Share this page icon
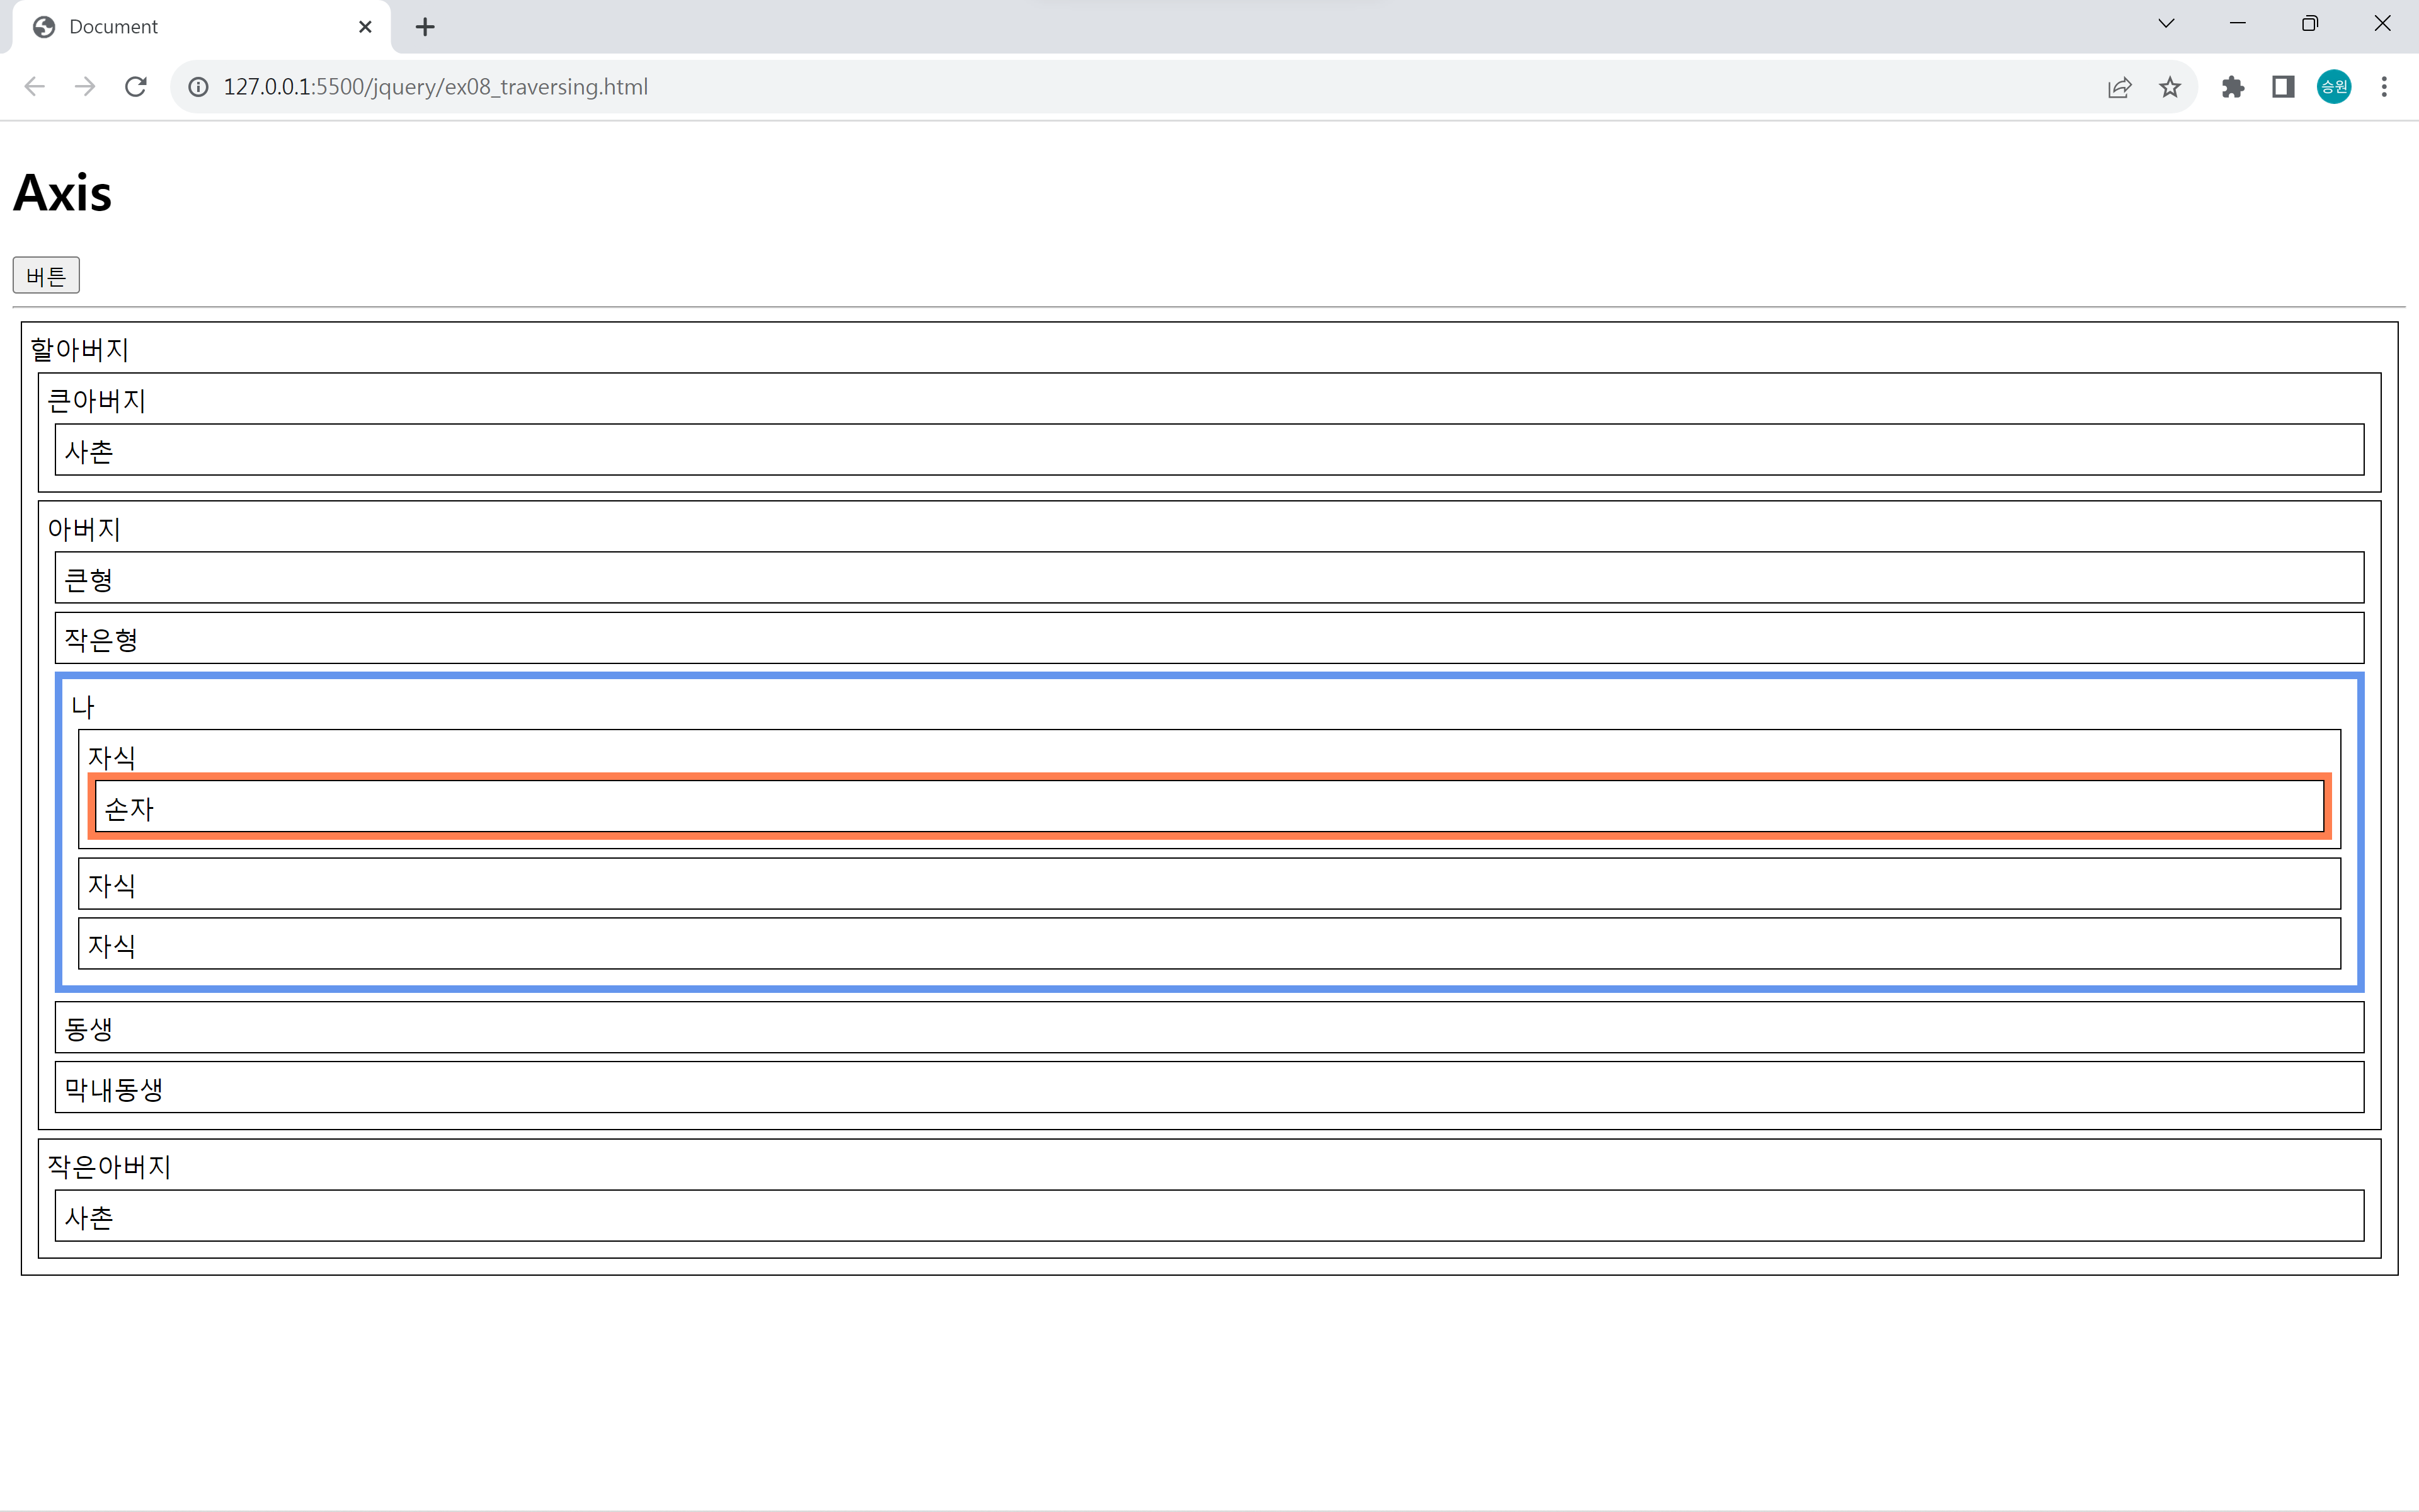This screenshot has height=1512, width=2419. pos(2119,87)
